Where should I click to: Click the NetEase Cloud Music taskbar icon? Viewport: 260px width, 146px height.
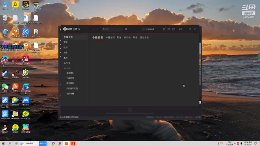tap(73, 144)
